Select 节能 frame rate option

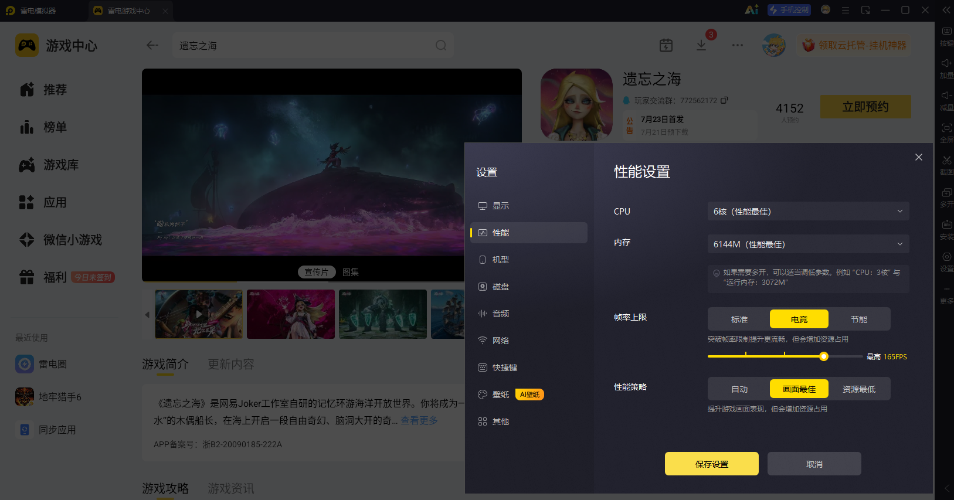[859, 319]
